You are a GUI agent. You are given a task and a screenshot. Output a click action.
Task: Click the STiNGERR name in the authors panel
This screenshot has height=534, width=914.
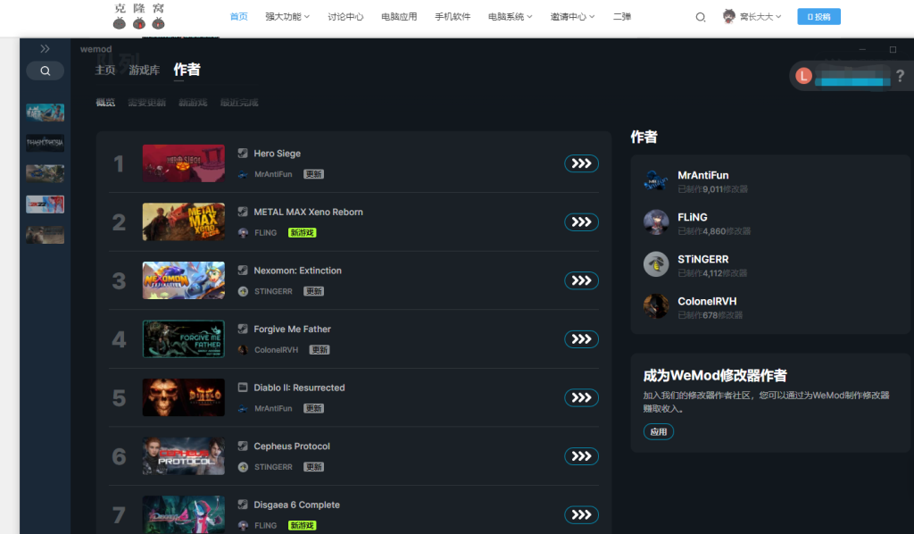(703, 259)
